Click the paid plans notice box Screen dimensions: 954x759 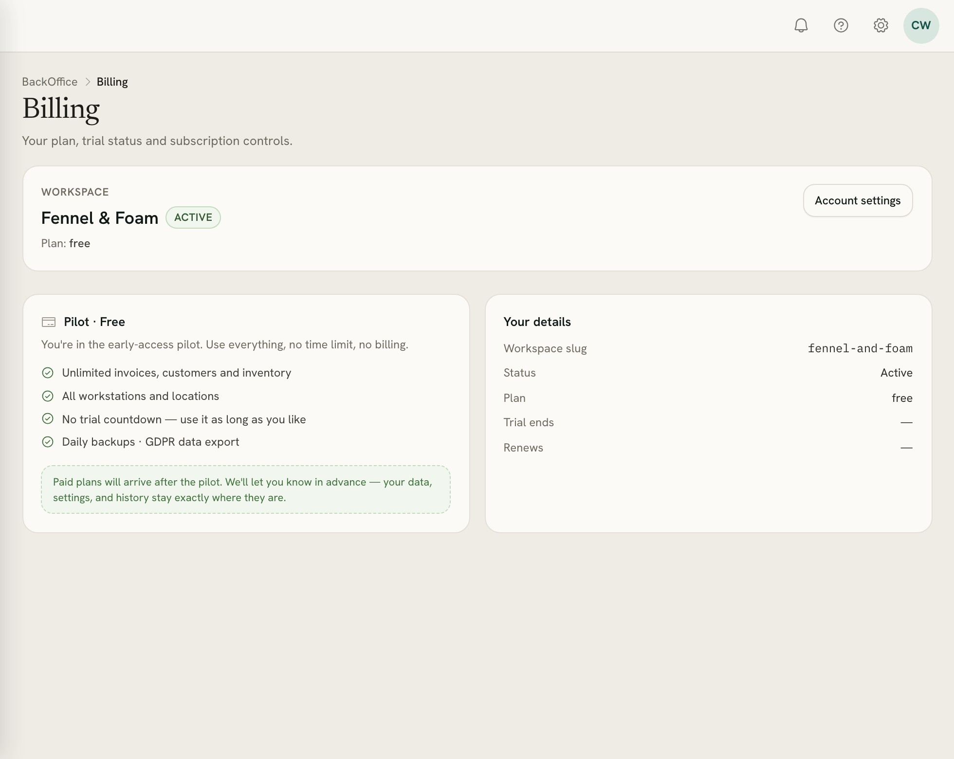pos(246,489)
